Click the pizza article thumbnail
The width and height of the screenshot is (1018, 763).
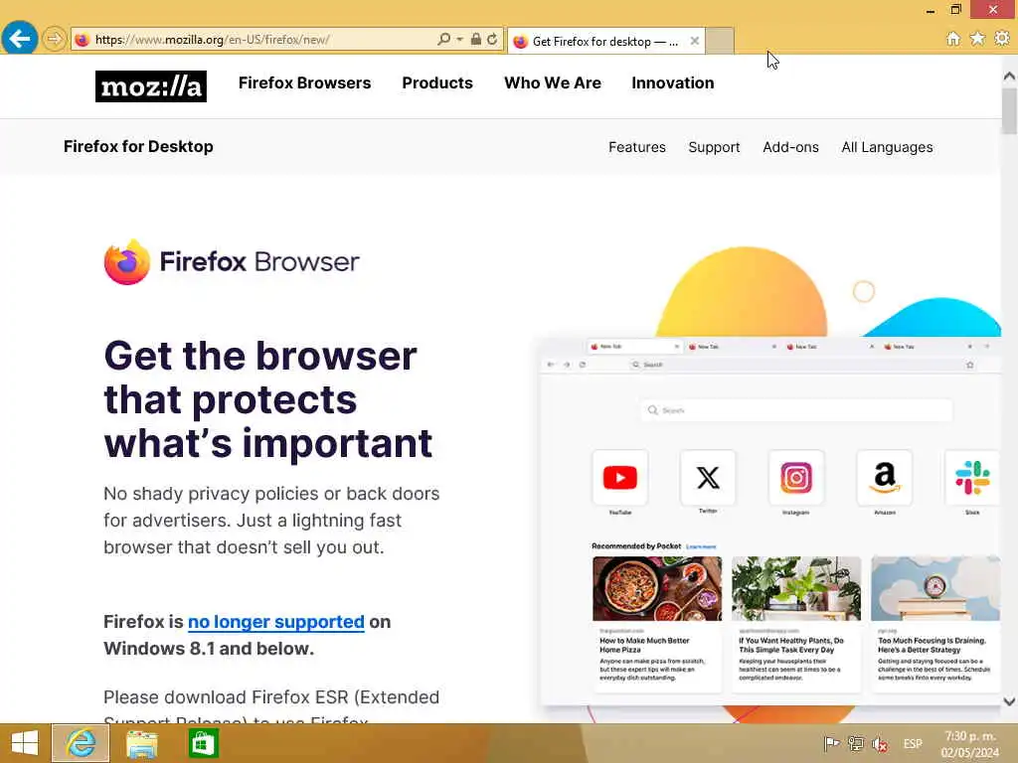[657, 588]
